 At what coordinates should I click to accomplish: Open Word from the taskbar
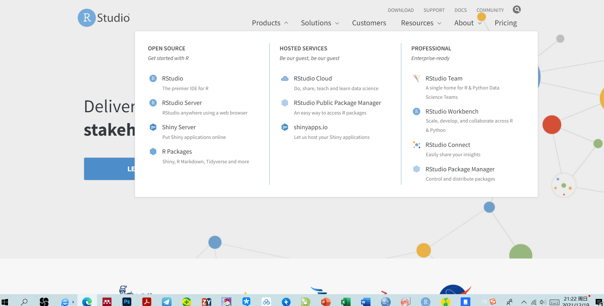pyautogui.click(x=366, y=302)
